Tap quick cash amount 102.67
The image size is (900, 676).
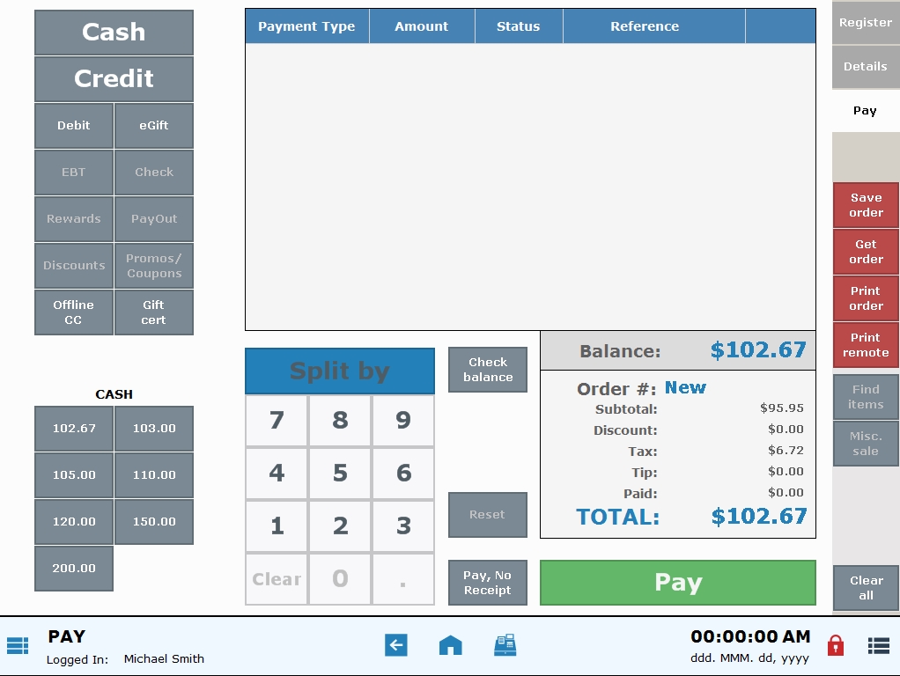tap(73, 428)
